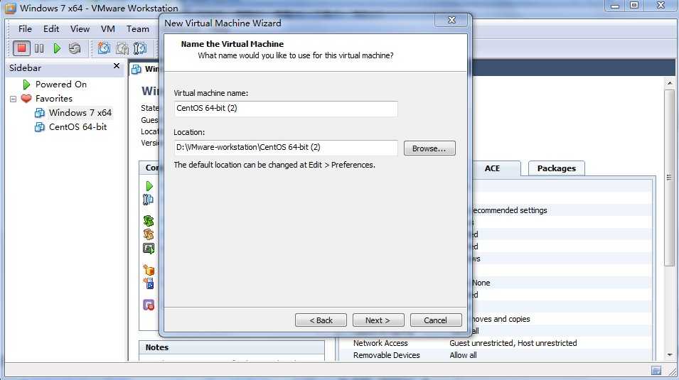Screen dimensions: 679x380
Task: Click the wrench edit-settings command icon
Action: click(148, 200)
